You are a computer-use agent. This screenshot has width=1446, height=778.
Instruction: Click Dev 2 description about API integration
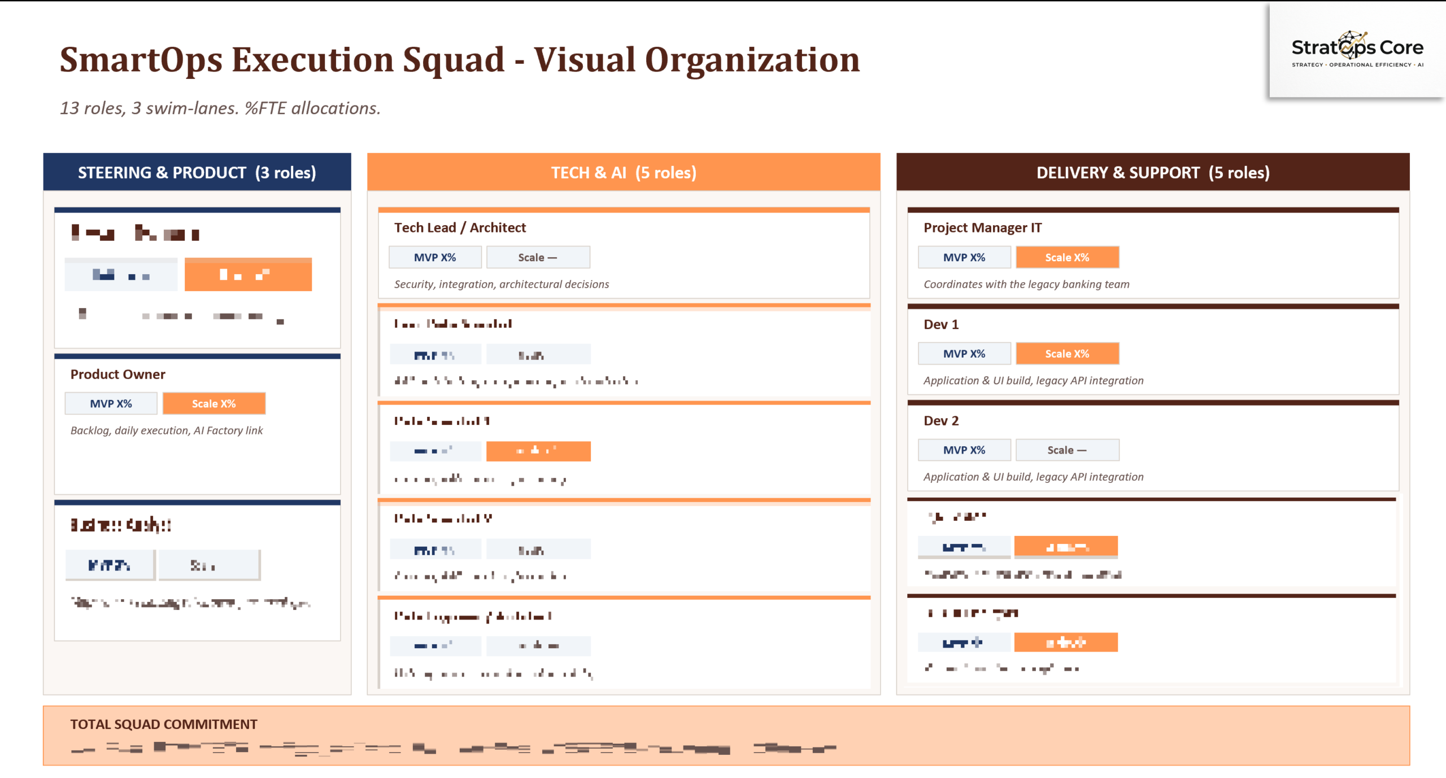click(1033, 477)
